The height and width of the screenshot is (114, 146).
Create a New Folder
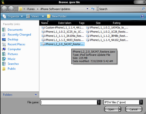(x=57, y=16)
